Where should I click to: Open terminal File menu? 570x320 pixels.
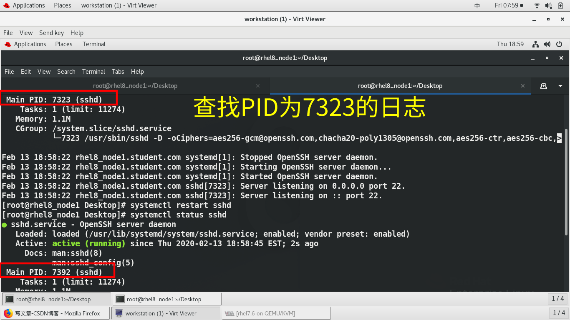point(9,72)
